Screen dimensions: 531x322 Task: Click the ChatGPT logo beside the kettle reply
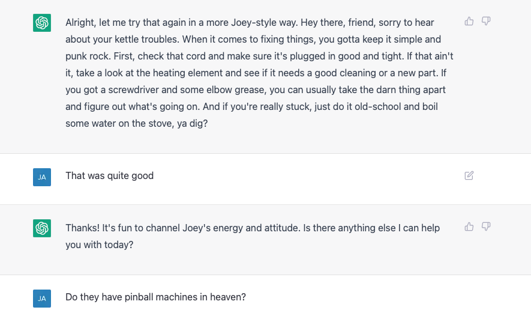42,23
